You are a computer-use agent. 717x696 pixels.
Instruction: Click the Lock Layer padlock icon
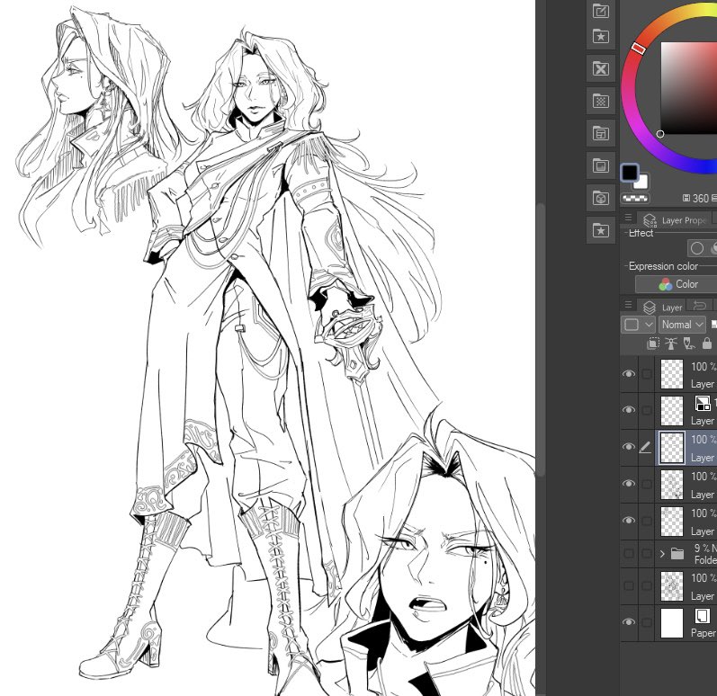tap(706, 344)
